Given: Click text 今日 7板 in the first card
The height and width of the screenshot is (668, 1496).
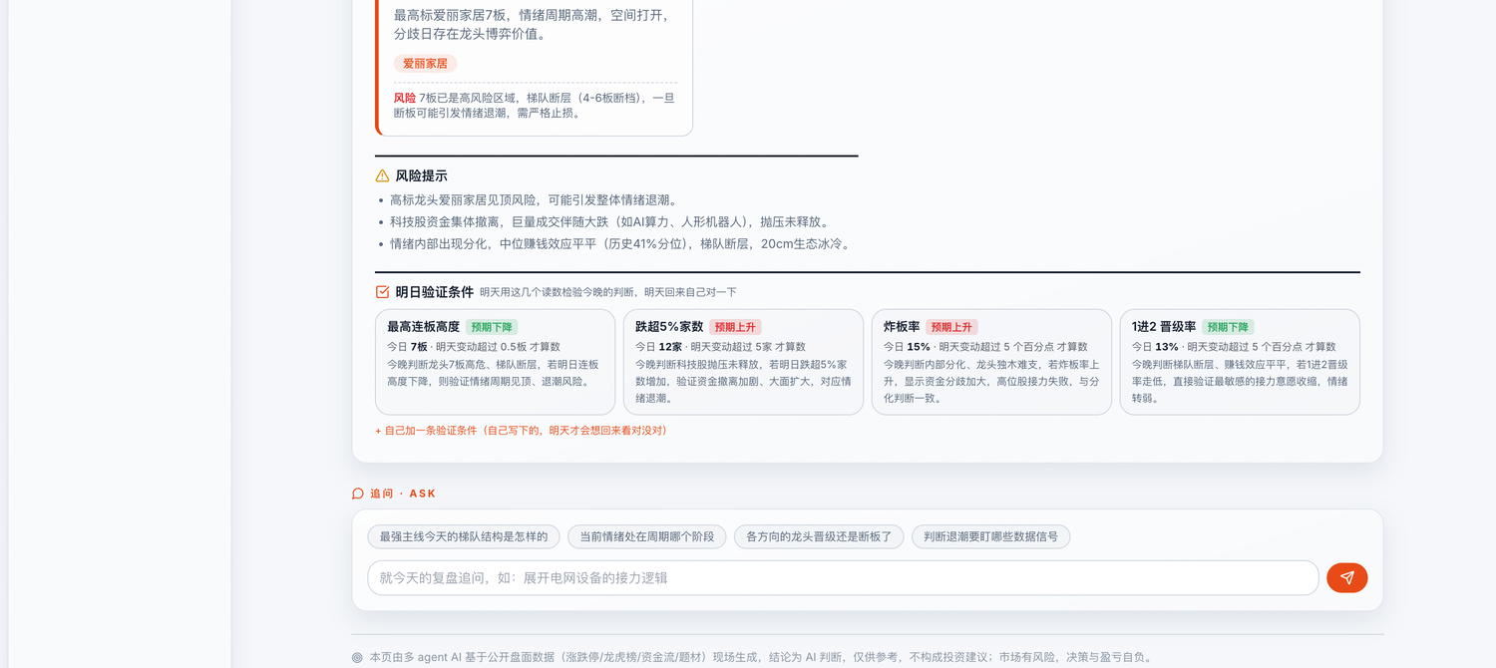Looking at the screenshot, I should 407,347.
